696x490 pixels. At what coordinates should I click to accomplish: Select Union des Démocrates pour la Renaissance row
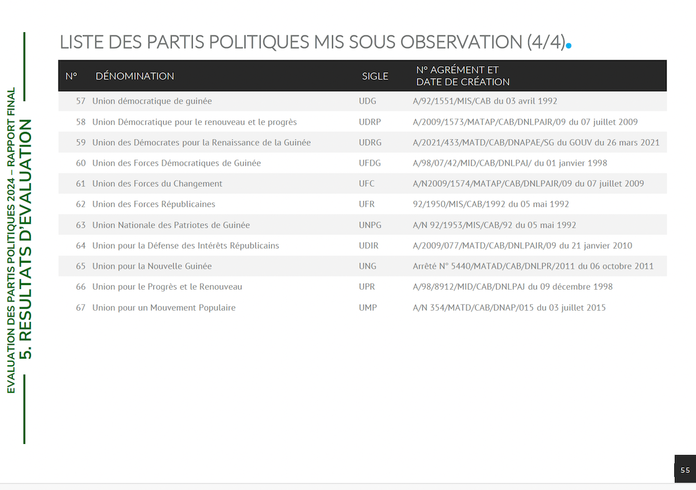201,143
